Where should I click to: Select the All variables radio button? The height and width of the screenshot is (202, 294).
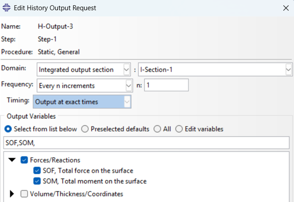[x=157, y=129]
